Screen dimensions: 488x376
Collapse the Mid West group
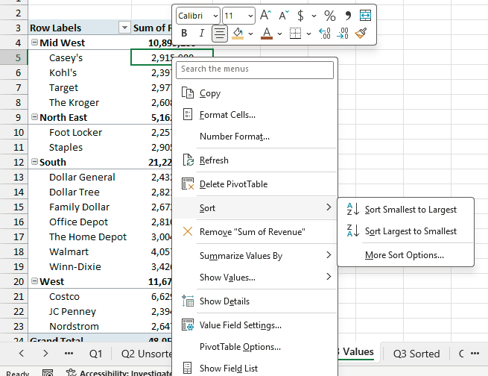[35, 43]
